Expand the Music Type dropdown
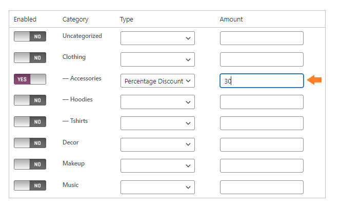340x209 pixels. (157, 187)
